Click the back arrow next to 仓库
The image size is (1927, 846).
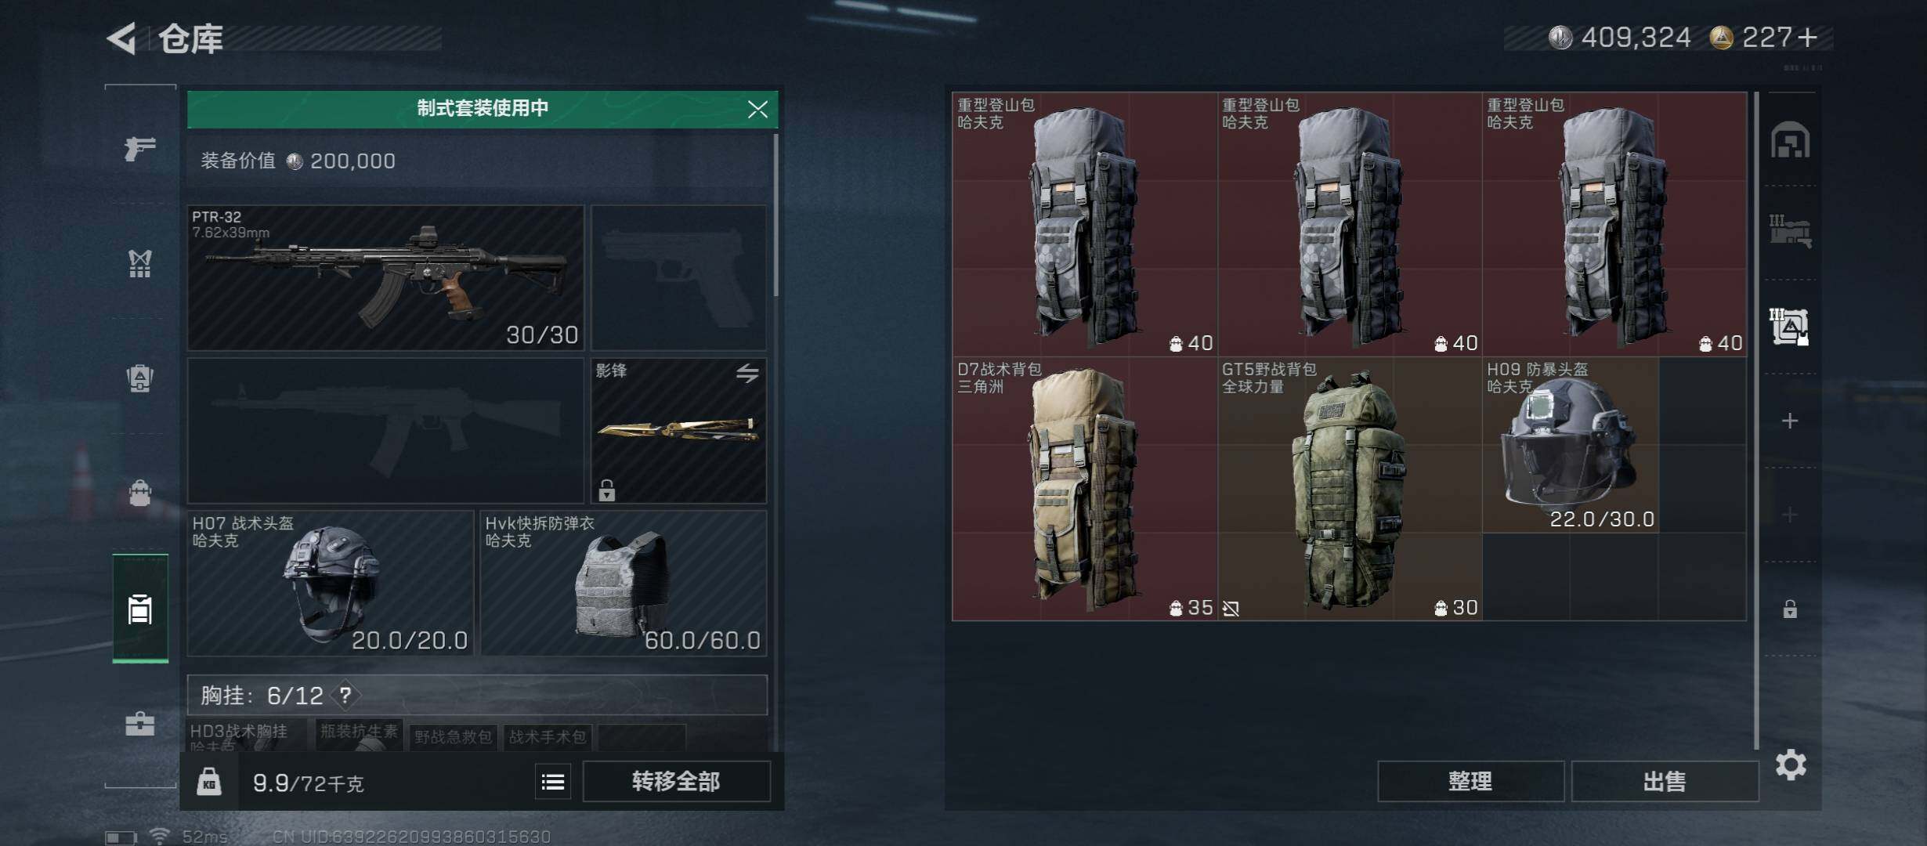(122, 38)
